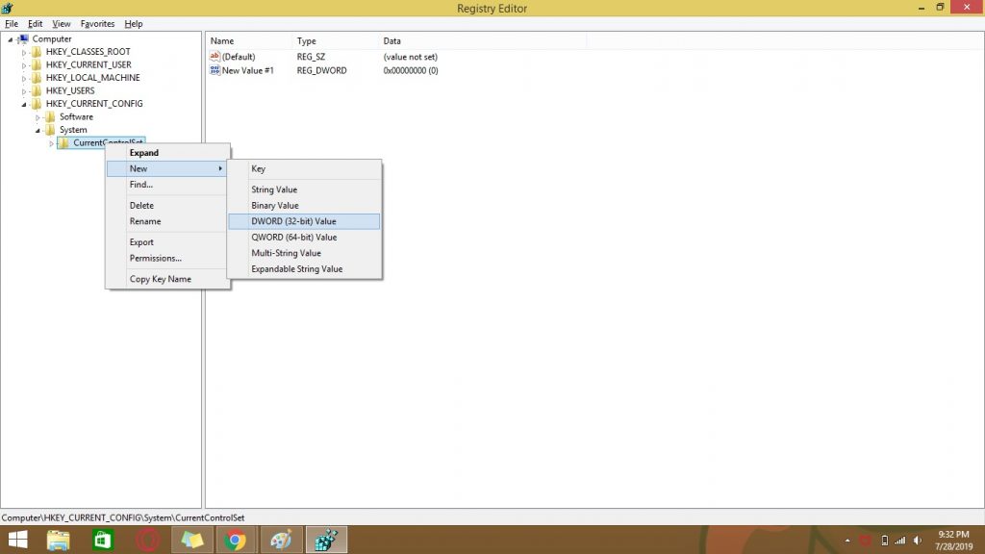Viewport: 985px width, 554px height.
Task: Open File Explorer from the taskbar
Action: click(59, 540)
